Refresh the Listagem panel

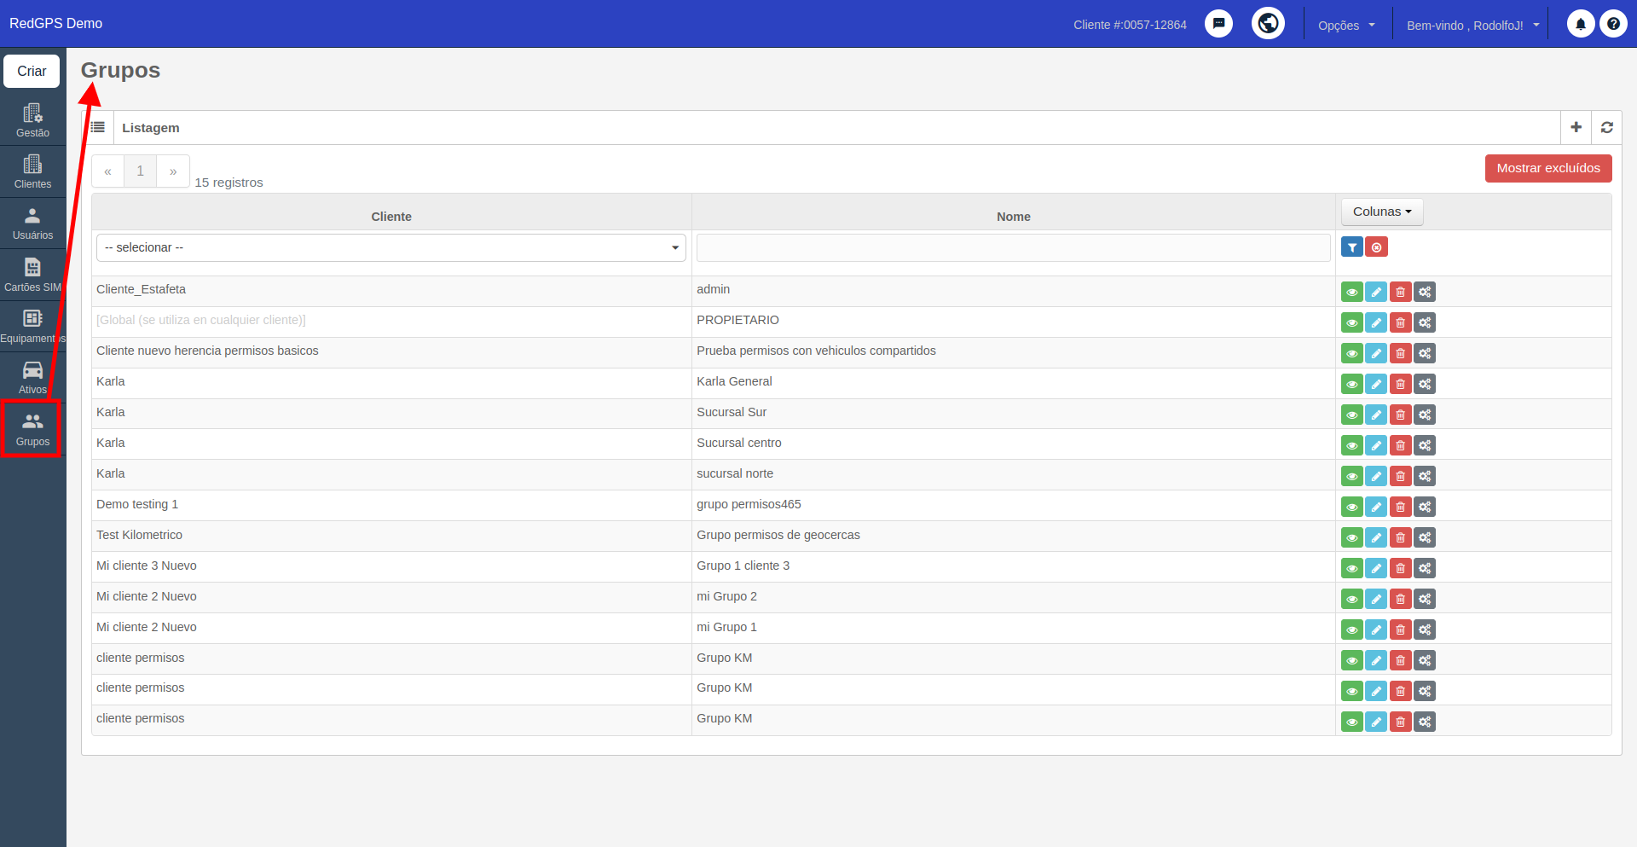point(1606,127)
